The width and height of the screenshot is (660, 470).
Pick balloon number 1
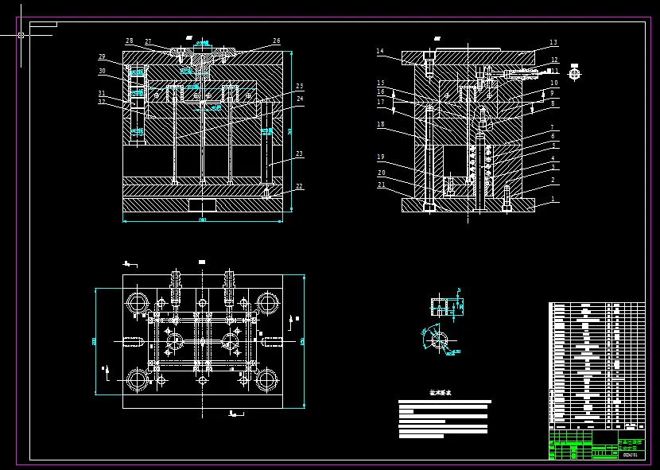tap(553, 199)
